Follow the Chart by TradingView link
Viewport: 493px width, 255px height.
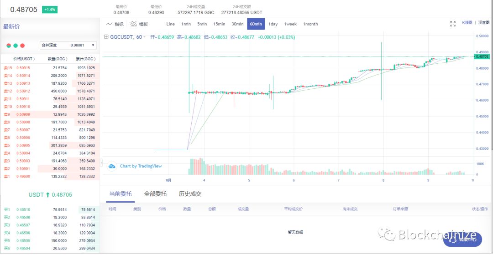coord(141,166)
